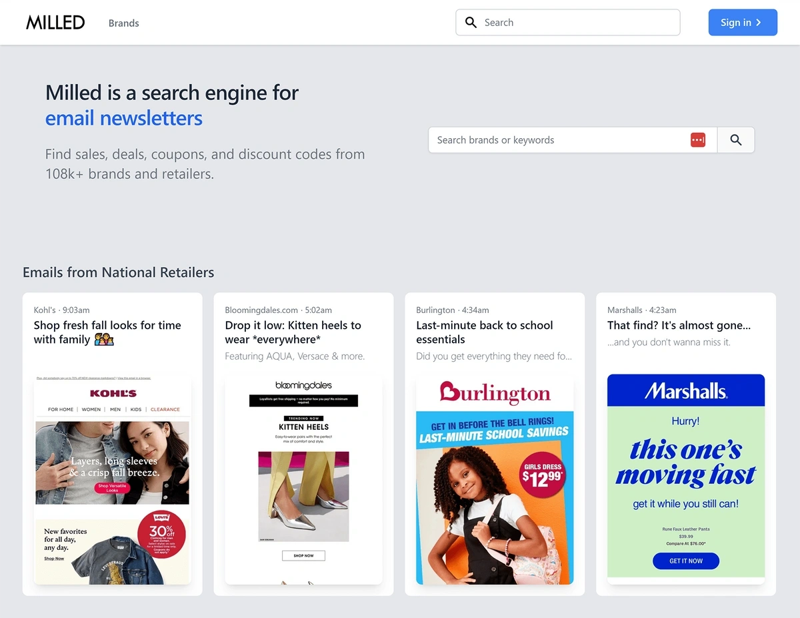Click Marshalls sender label 4:23am

642,310
